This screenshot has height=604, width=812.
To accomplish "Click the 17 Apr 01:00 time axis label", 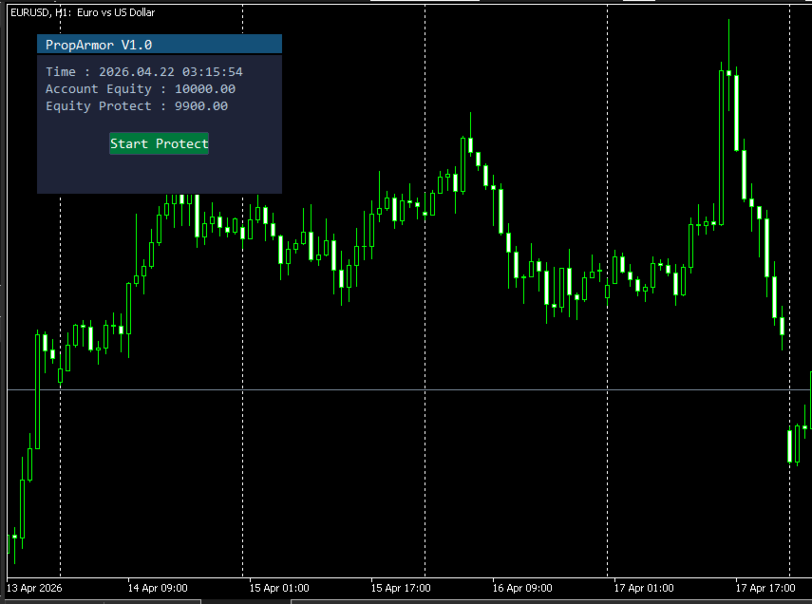I will 644,588.
